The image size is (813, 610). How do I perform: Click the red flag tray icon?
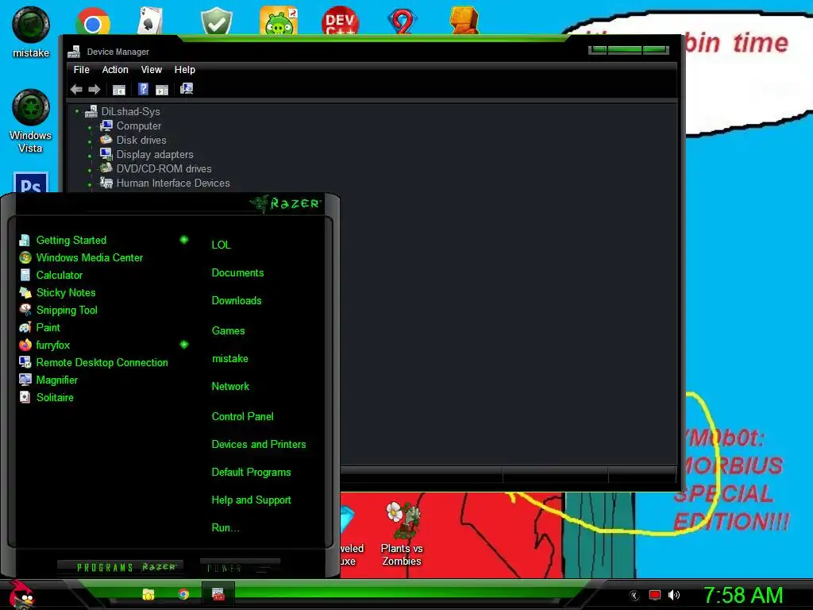point(655,595)
